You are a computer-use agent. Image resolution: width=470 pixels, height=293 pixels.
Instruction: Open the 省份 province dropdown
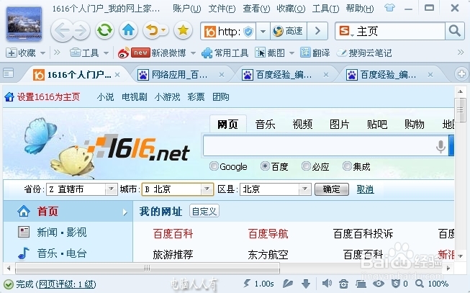click(81, 189)
